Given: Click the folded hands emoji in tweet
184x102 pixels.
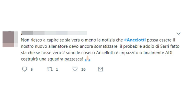Looking at the screenshot, I should pyautogui.click(x=87, y=59).
